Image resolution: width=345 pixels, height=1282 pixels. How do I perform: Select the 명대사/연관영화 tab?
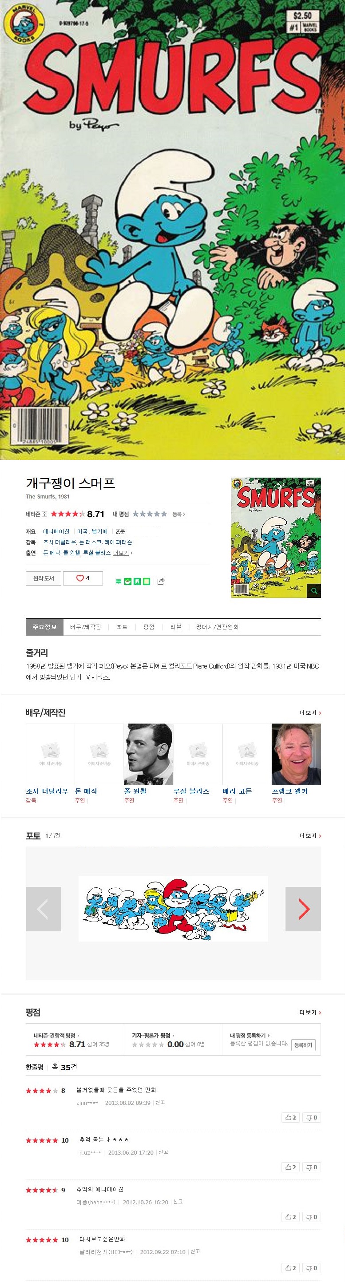[x=218, y=627]
